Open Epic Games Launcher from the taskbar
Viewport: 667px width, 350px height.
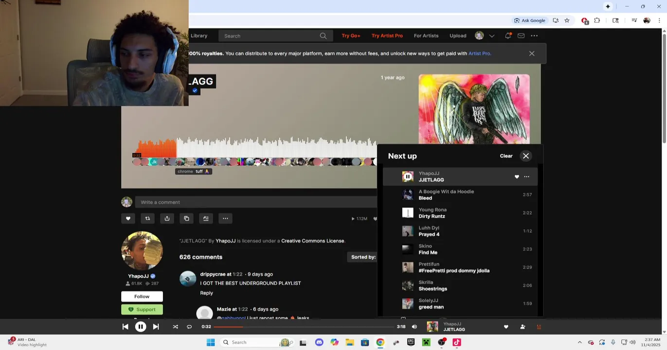(x=411, y=342)
